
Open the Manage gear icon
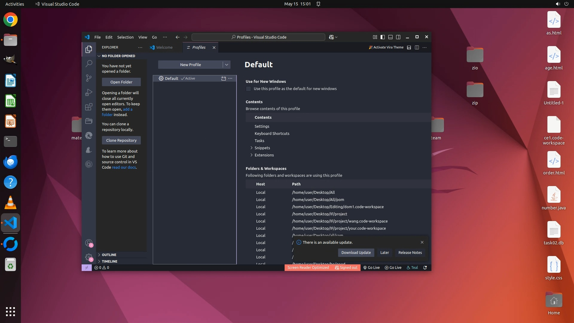(x=89, y=257)
